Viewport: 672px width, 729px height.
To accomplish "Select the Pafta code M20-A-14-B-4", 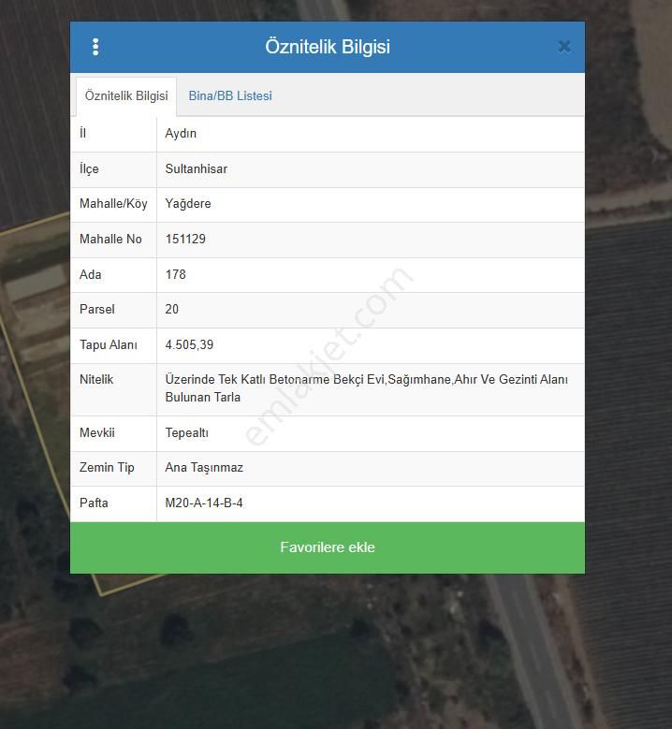I will pos(204,503).
